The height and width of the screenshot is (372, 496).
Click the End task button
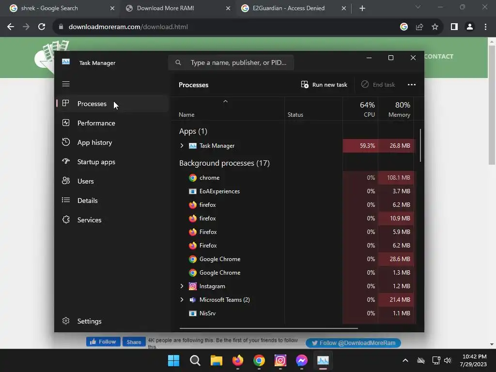pos(378,84)
